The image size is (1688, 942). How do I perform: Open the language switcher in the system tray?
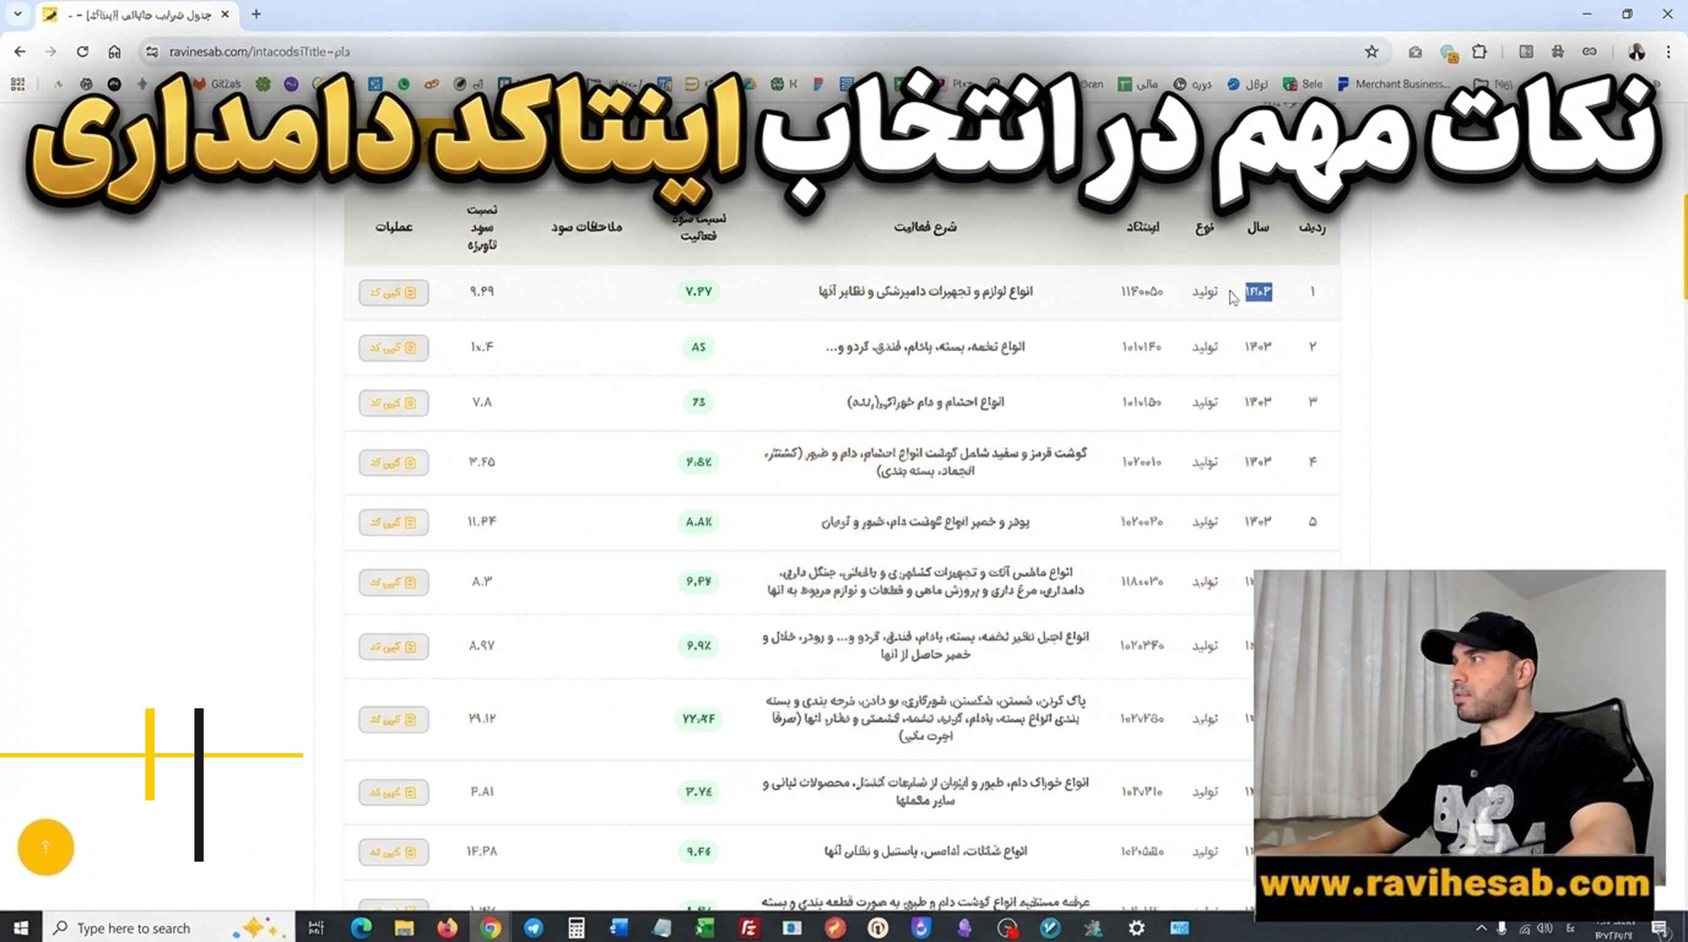pyautogui.click(x=1567, y=928)
